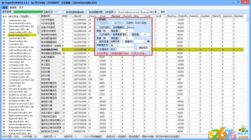Click the 数据名称 column header
The height and width of the screenshot is (140, 251).
click(x=51, y=16)
